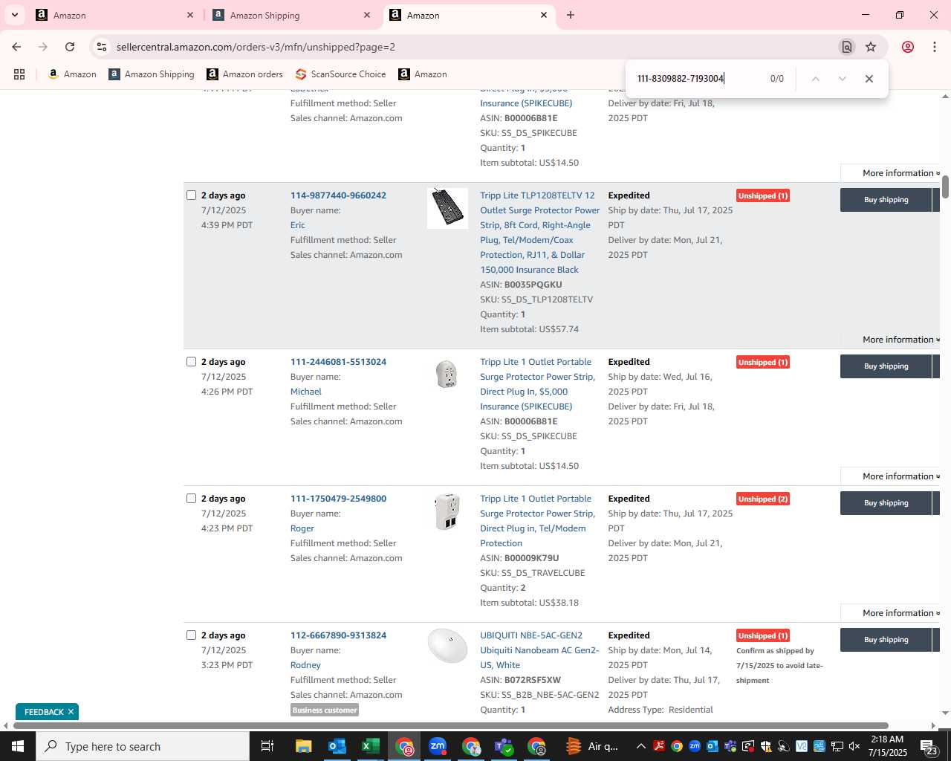This screenshot has width=951, height=761.
Task: Open Zoom from the taskbar
Action: pyautogui.click(x=438, y=746)
